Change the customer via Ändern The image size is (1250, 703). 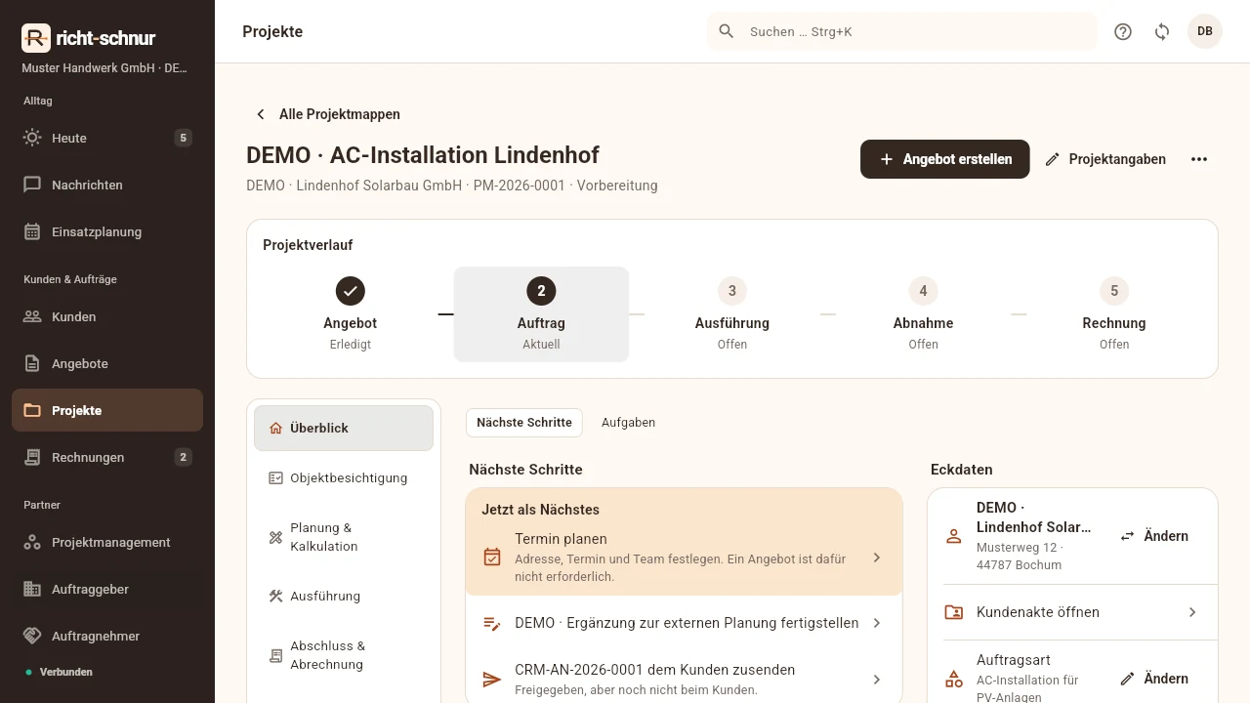coord(1154,536)
